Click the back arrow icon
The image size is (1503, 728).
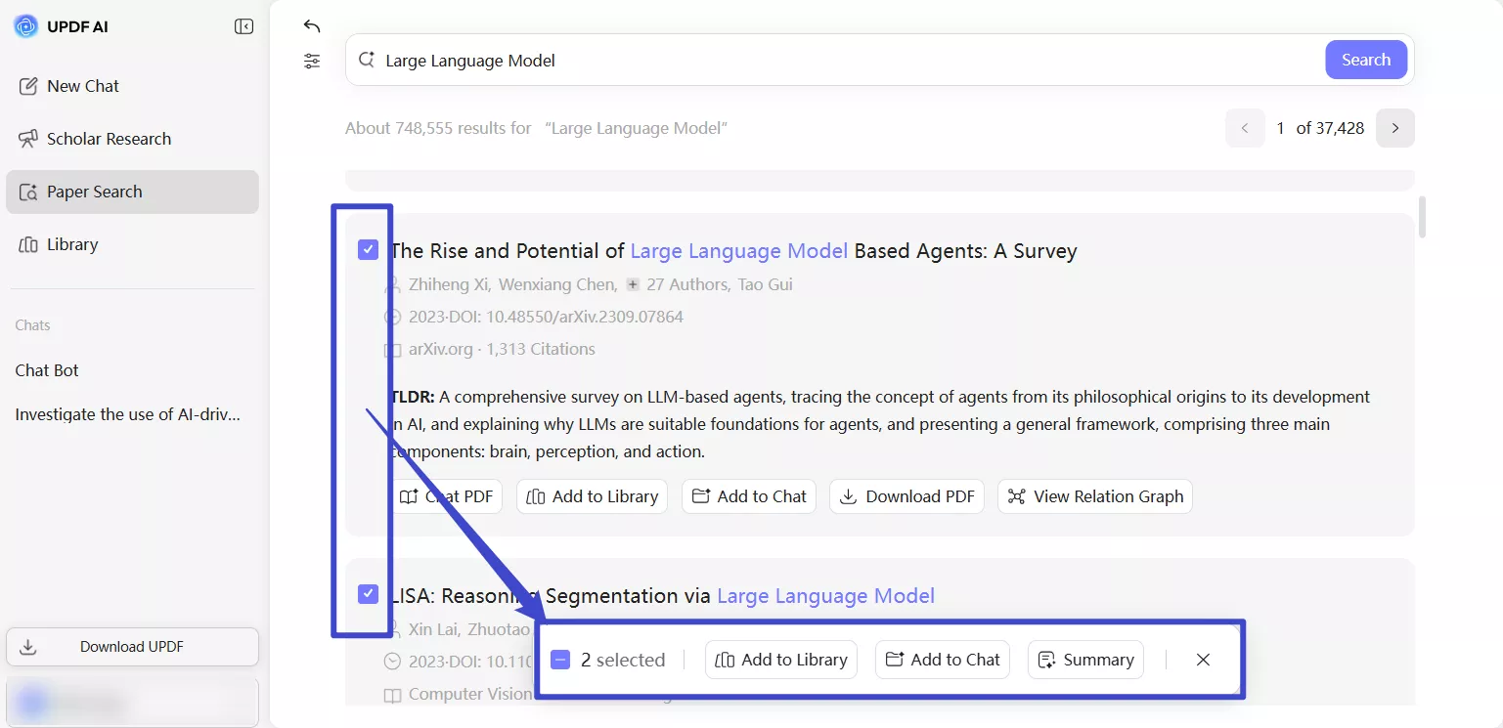click(312, 26)
